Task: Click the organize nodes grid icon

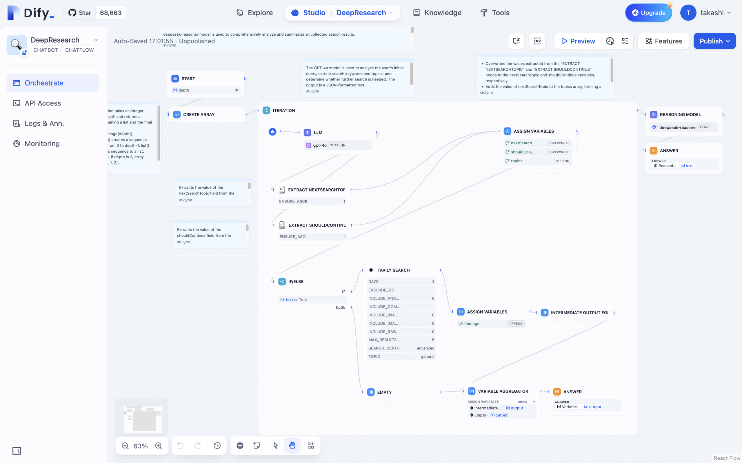Action: [310, 446]
